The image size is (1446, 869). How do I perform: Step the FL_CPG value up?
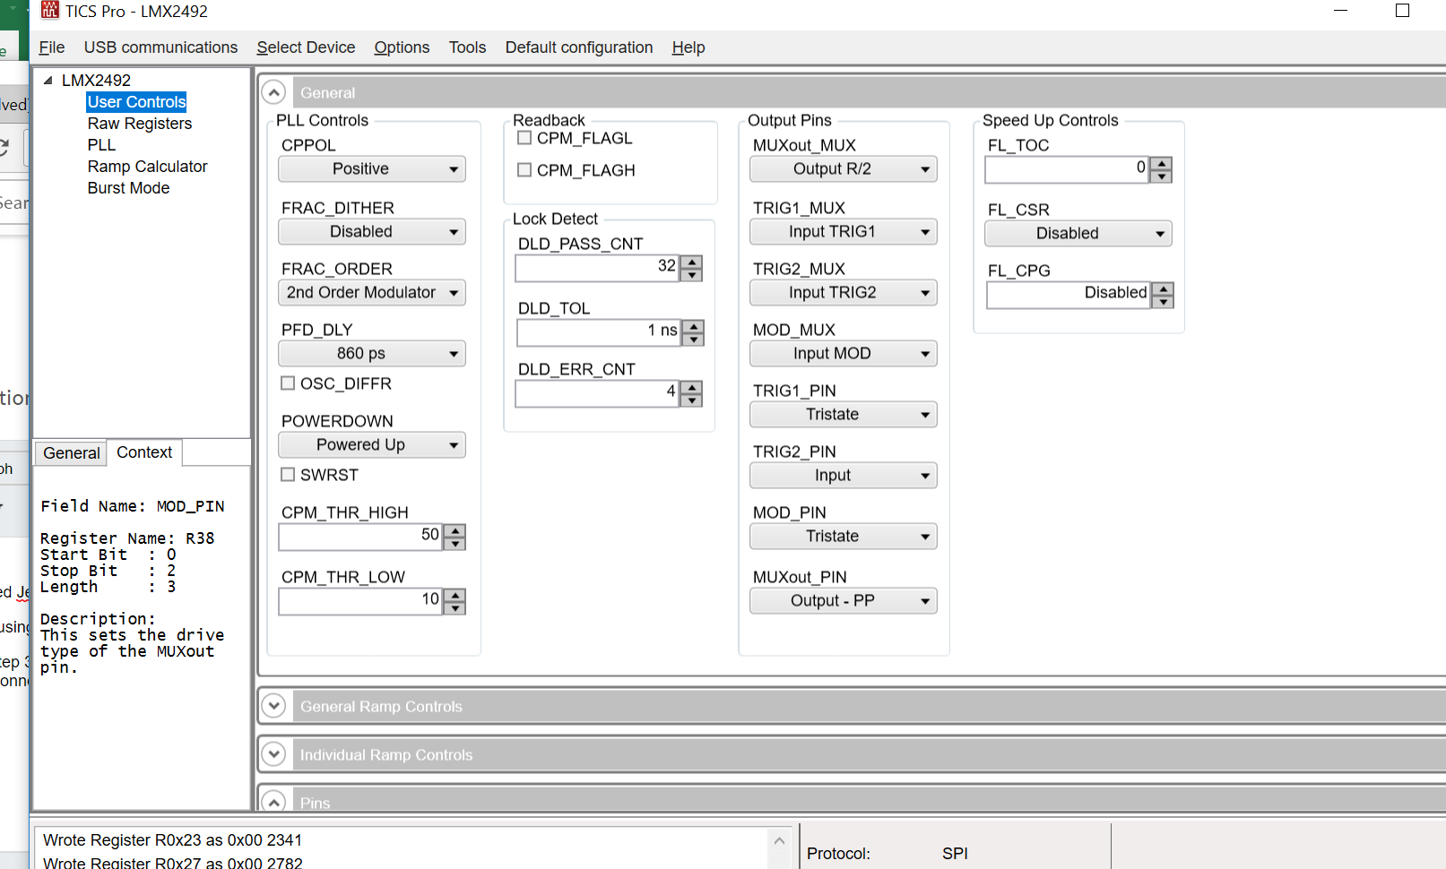1163,289
